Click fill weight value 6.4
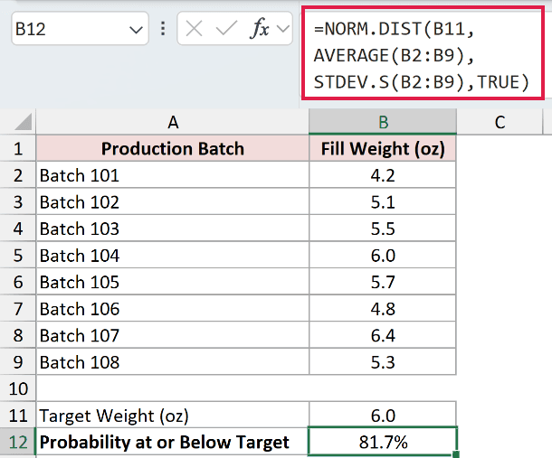Viewport: 552px width, 458px height. tap(383, 335)
